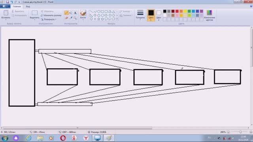Screen dimensions: 253x142
Task: Click the zoom in plus button
Action: pos(251,132)
